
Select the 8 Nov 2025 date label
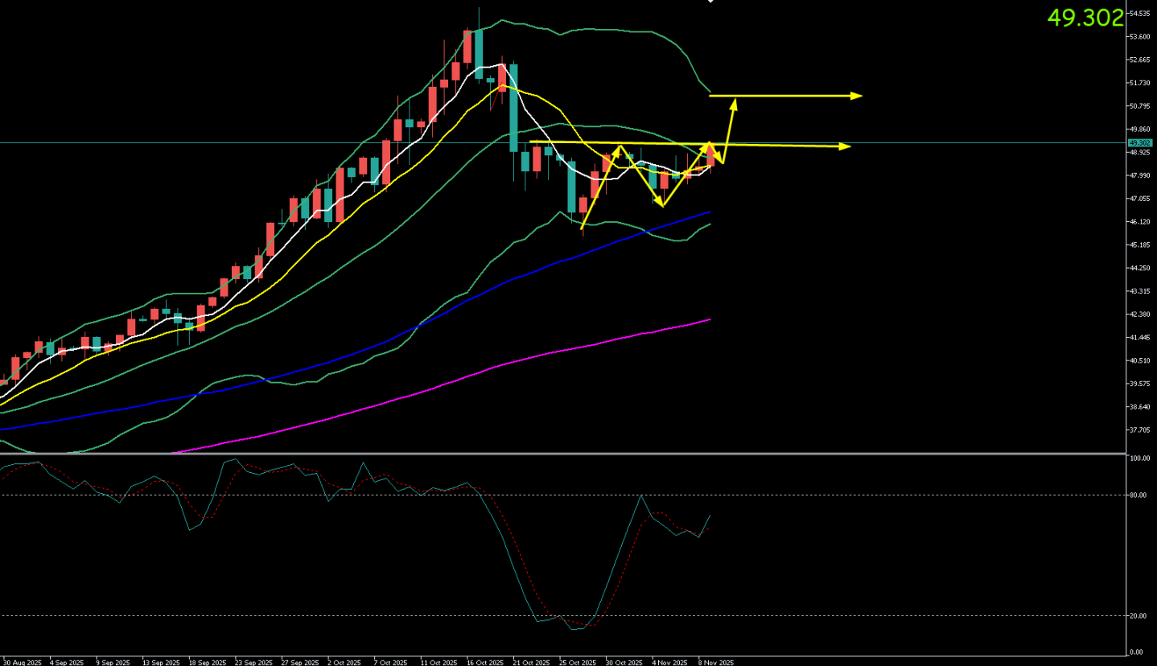click(x=714, y=662)
